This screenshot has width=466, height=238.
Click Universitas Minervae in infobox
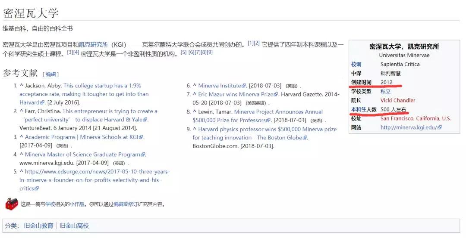pos(404,55)
